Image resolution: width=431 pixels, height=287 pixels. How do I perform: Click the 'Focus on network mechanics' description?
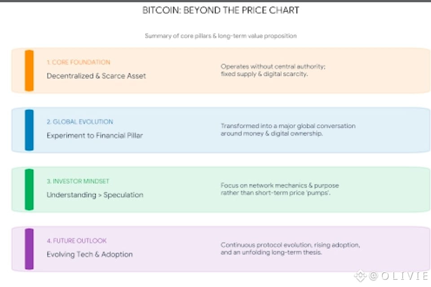click(x=280, y=189)
